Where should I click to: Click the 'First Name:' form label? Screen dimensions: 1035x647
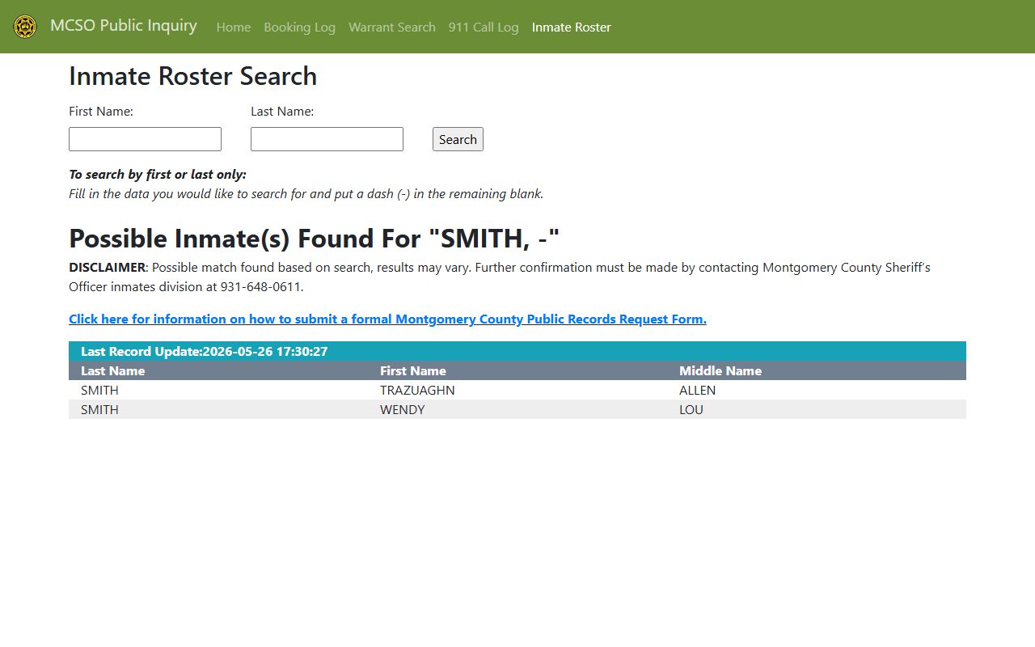pos(101,112)
